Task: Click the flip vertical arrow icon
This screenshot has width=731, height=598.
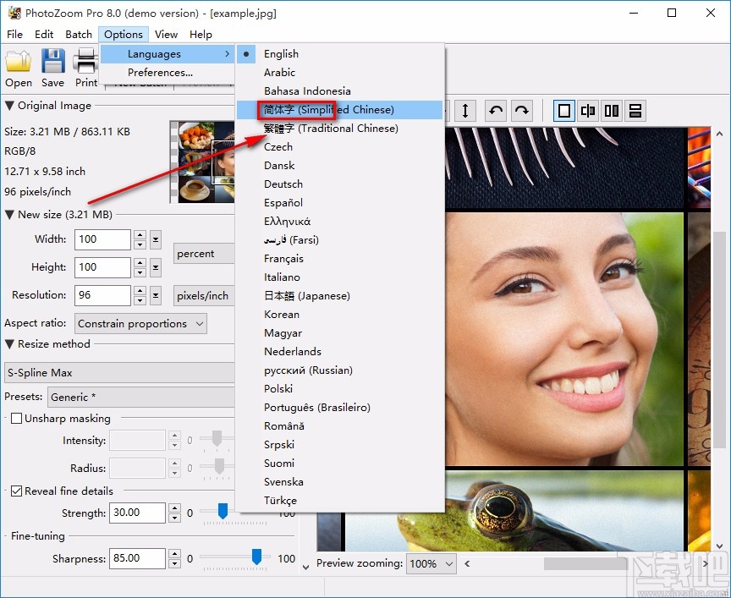Action: pyautogui.click(x=465, y=111)
